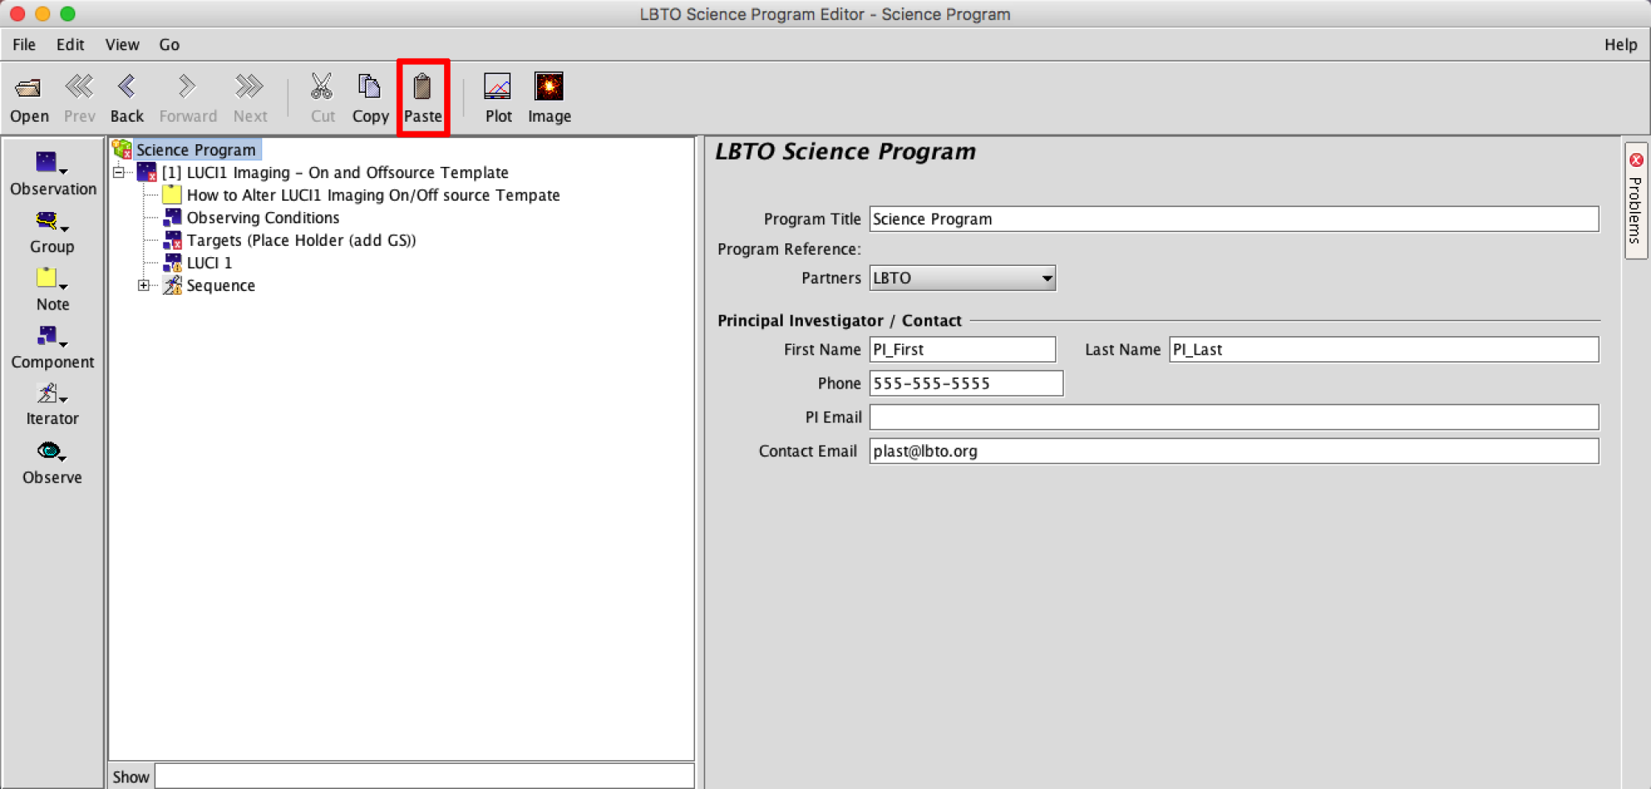Expand the Sequence tree node
This screenshot has width=1651, height=789.
coord(143,284)
